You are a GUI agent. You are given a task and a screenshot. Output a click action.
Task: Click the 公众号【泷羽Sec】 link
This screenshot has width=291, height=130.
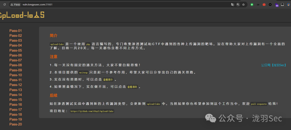[x=273, y=65]
